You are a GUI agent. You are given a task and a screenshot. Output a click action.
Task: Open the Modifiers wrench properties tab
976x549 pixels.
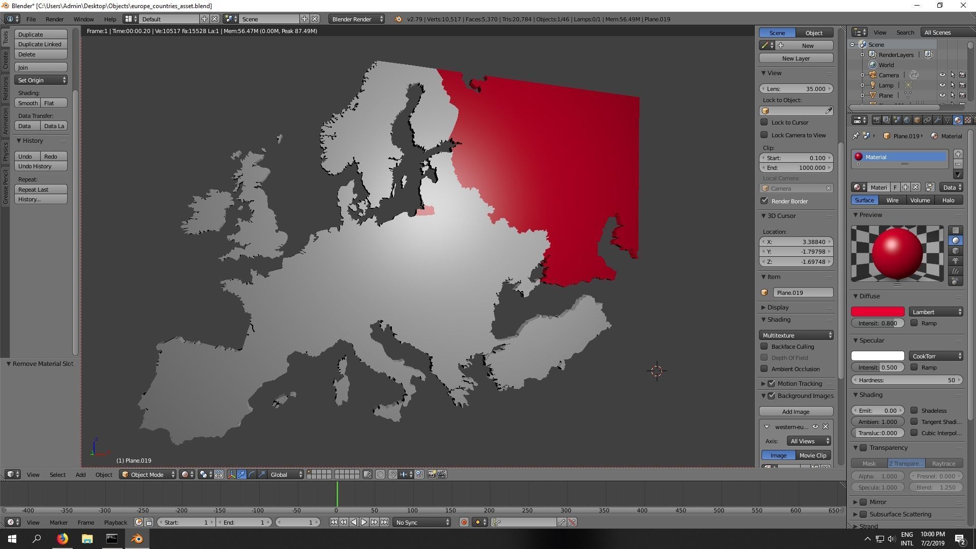click(x=937, y=120)
